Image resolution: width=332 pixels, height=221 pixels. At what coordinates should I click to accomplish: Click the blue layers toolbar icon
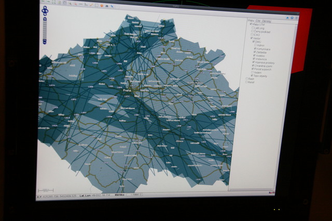point(112,6)
